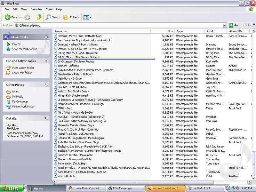The image size is (256, 192).
Task: Click the Make a new folder icon
Action: click(8, 68)
